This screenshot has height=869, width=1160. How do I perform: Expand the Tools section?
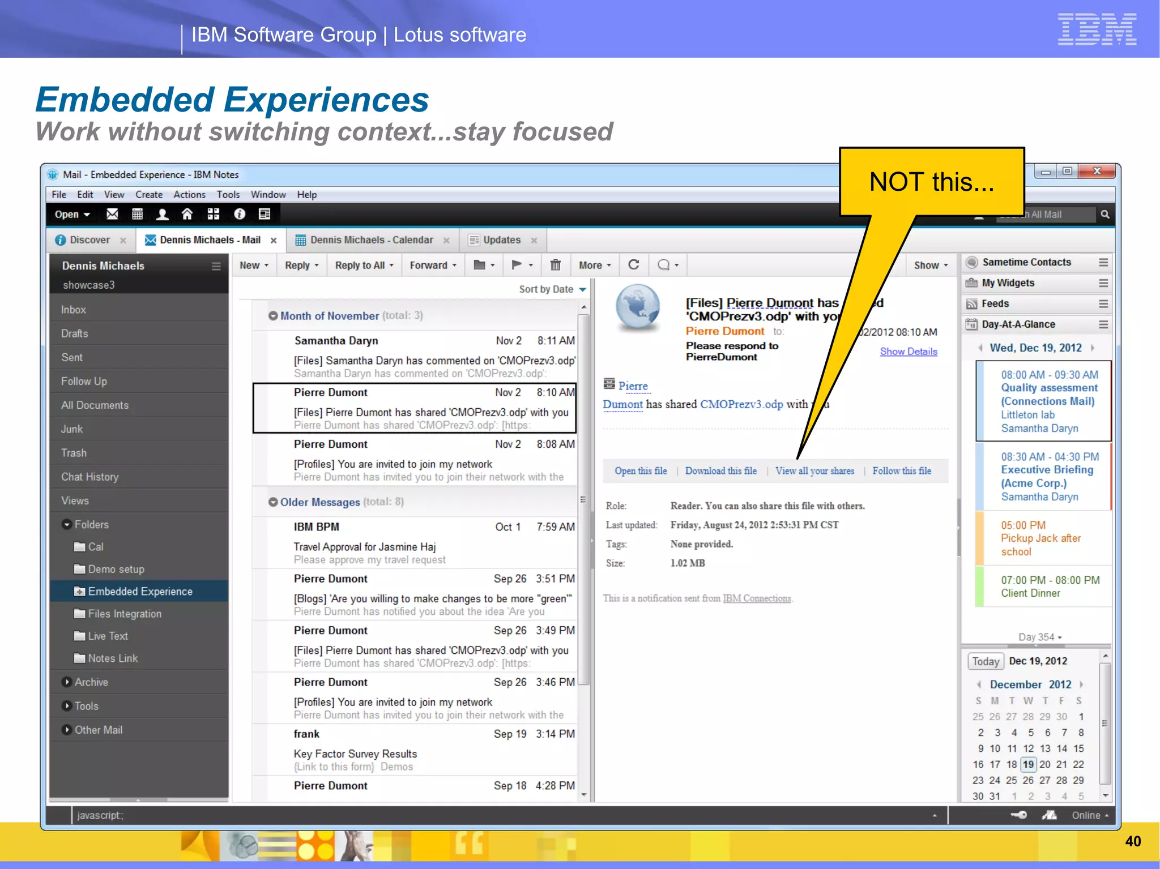pyautogui.click(x=67, y=706)
